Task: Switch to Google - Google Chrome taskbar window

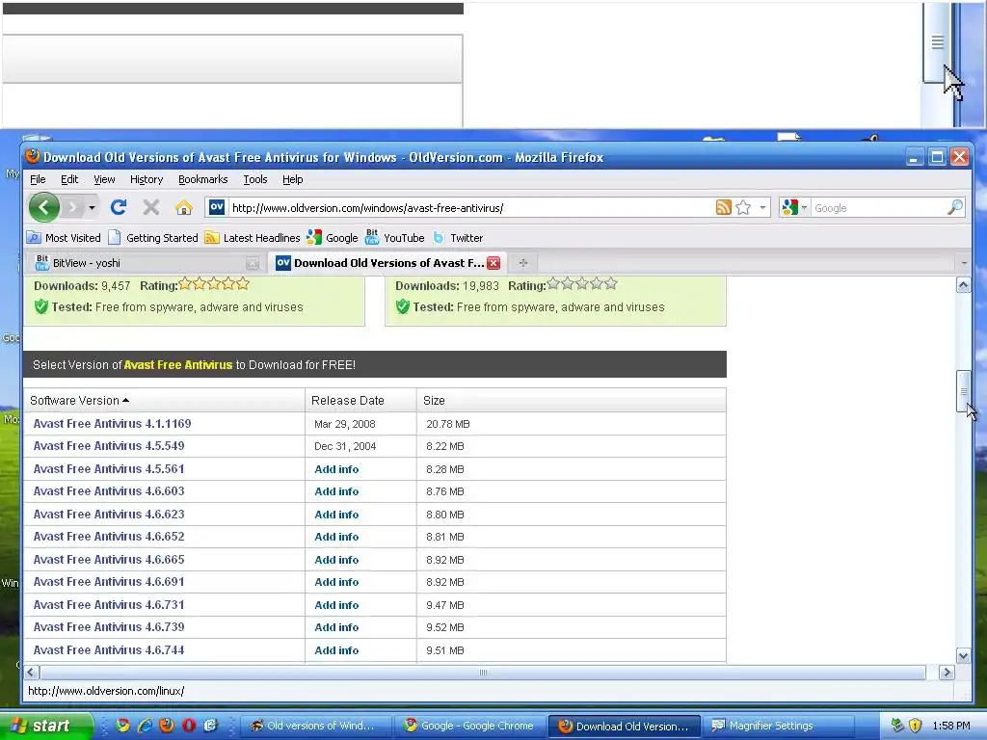Action: coord(469,727)
